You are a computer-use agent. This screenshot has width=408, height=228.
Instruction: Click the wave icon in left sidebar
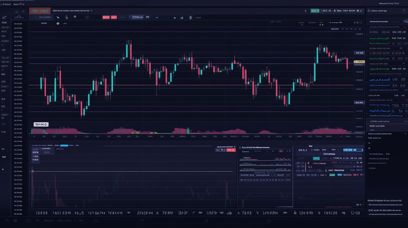pos(3,149)
